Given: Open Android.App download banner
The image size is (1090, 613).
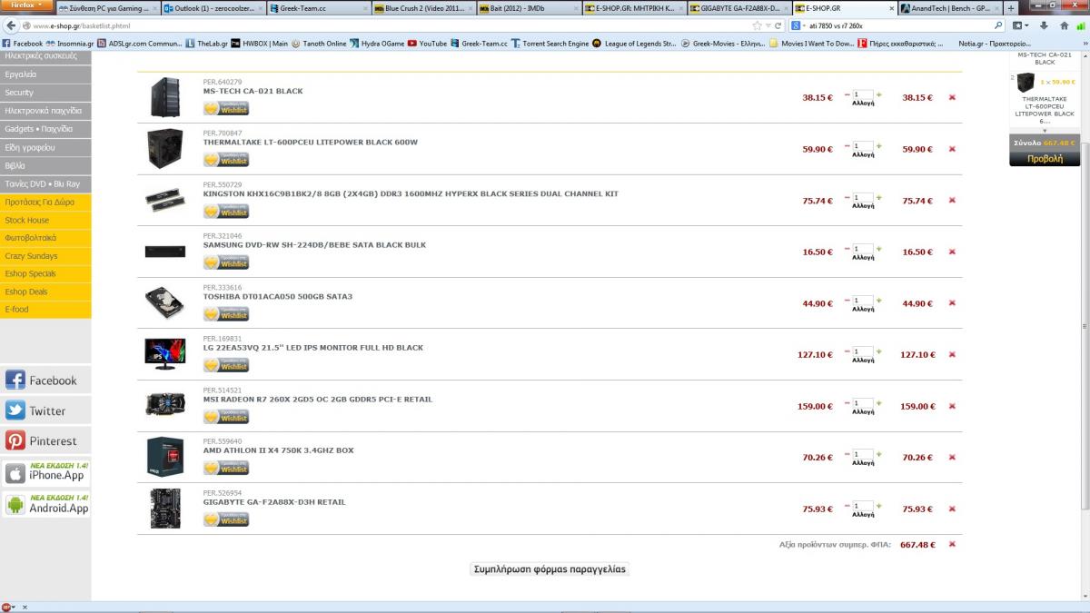Looking at the screenshot, I should click(45, 504).
